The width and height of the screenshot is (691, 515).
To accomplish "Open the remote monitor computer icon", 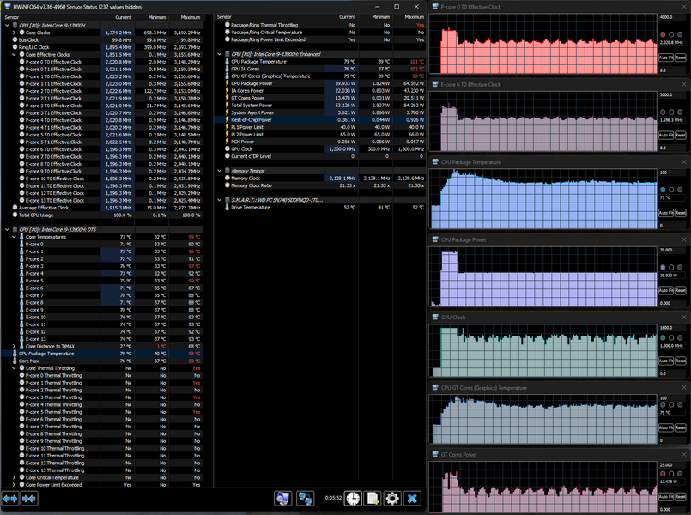I will coord(282,498).
